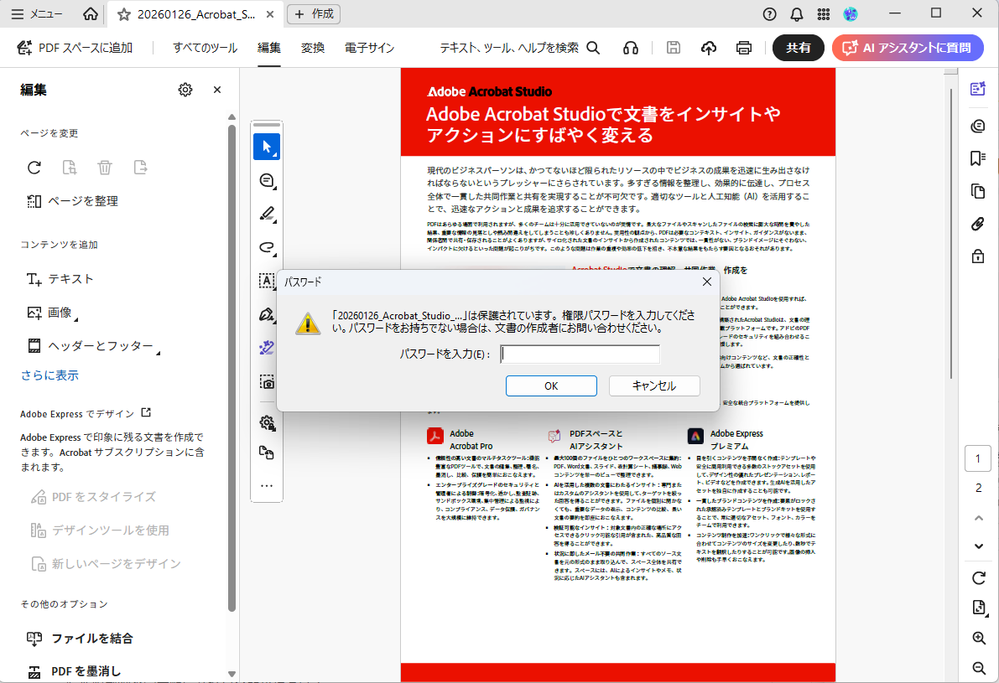This screenshot has height=683, width=999.
Task: Click the gear settings tool in quick toolbar
Action: tap(267, 422)
